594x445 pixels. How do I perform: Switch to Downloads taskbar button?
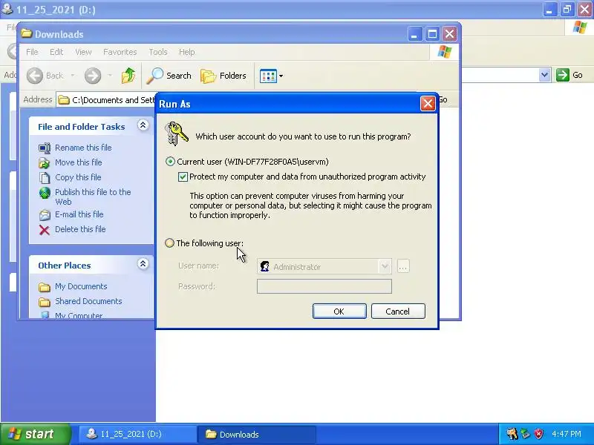(256, 434)
